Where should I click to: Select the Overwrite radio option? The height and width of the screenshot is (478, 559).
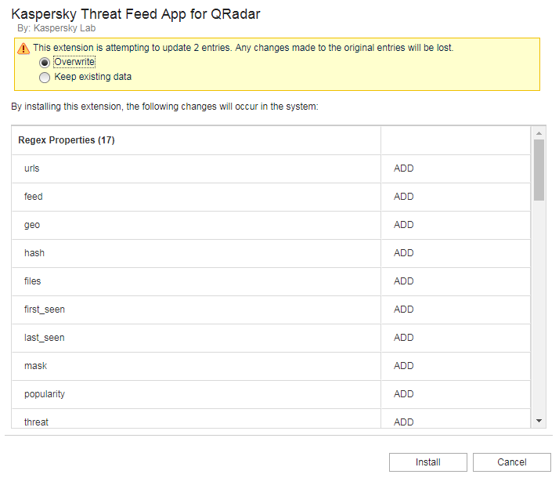(45, 63)
